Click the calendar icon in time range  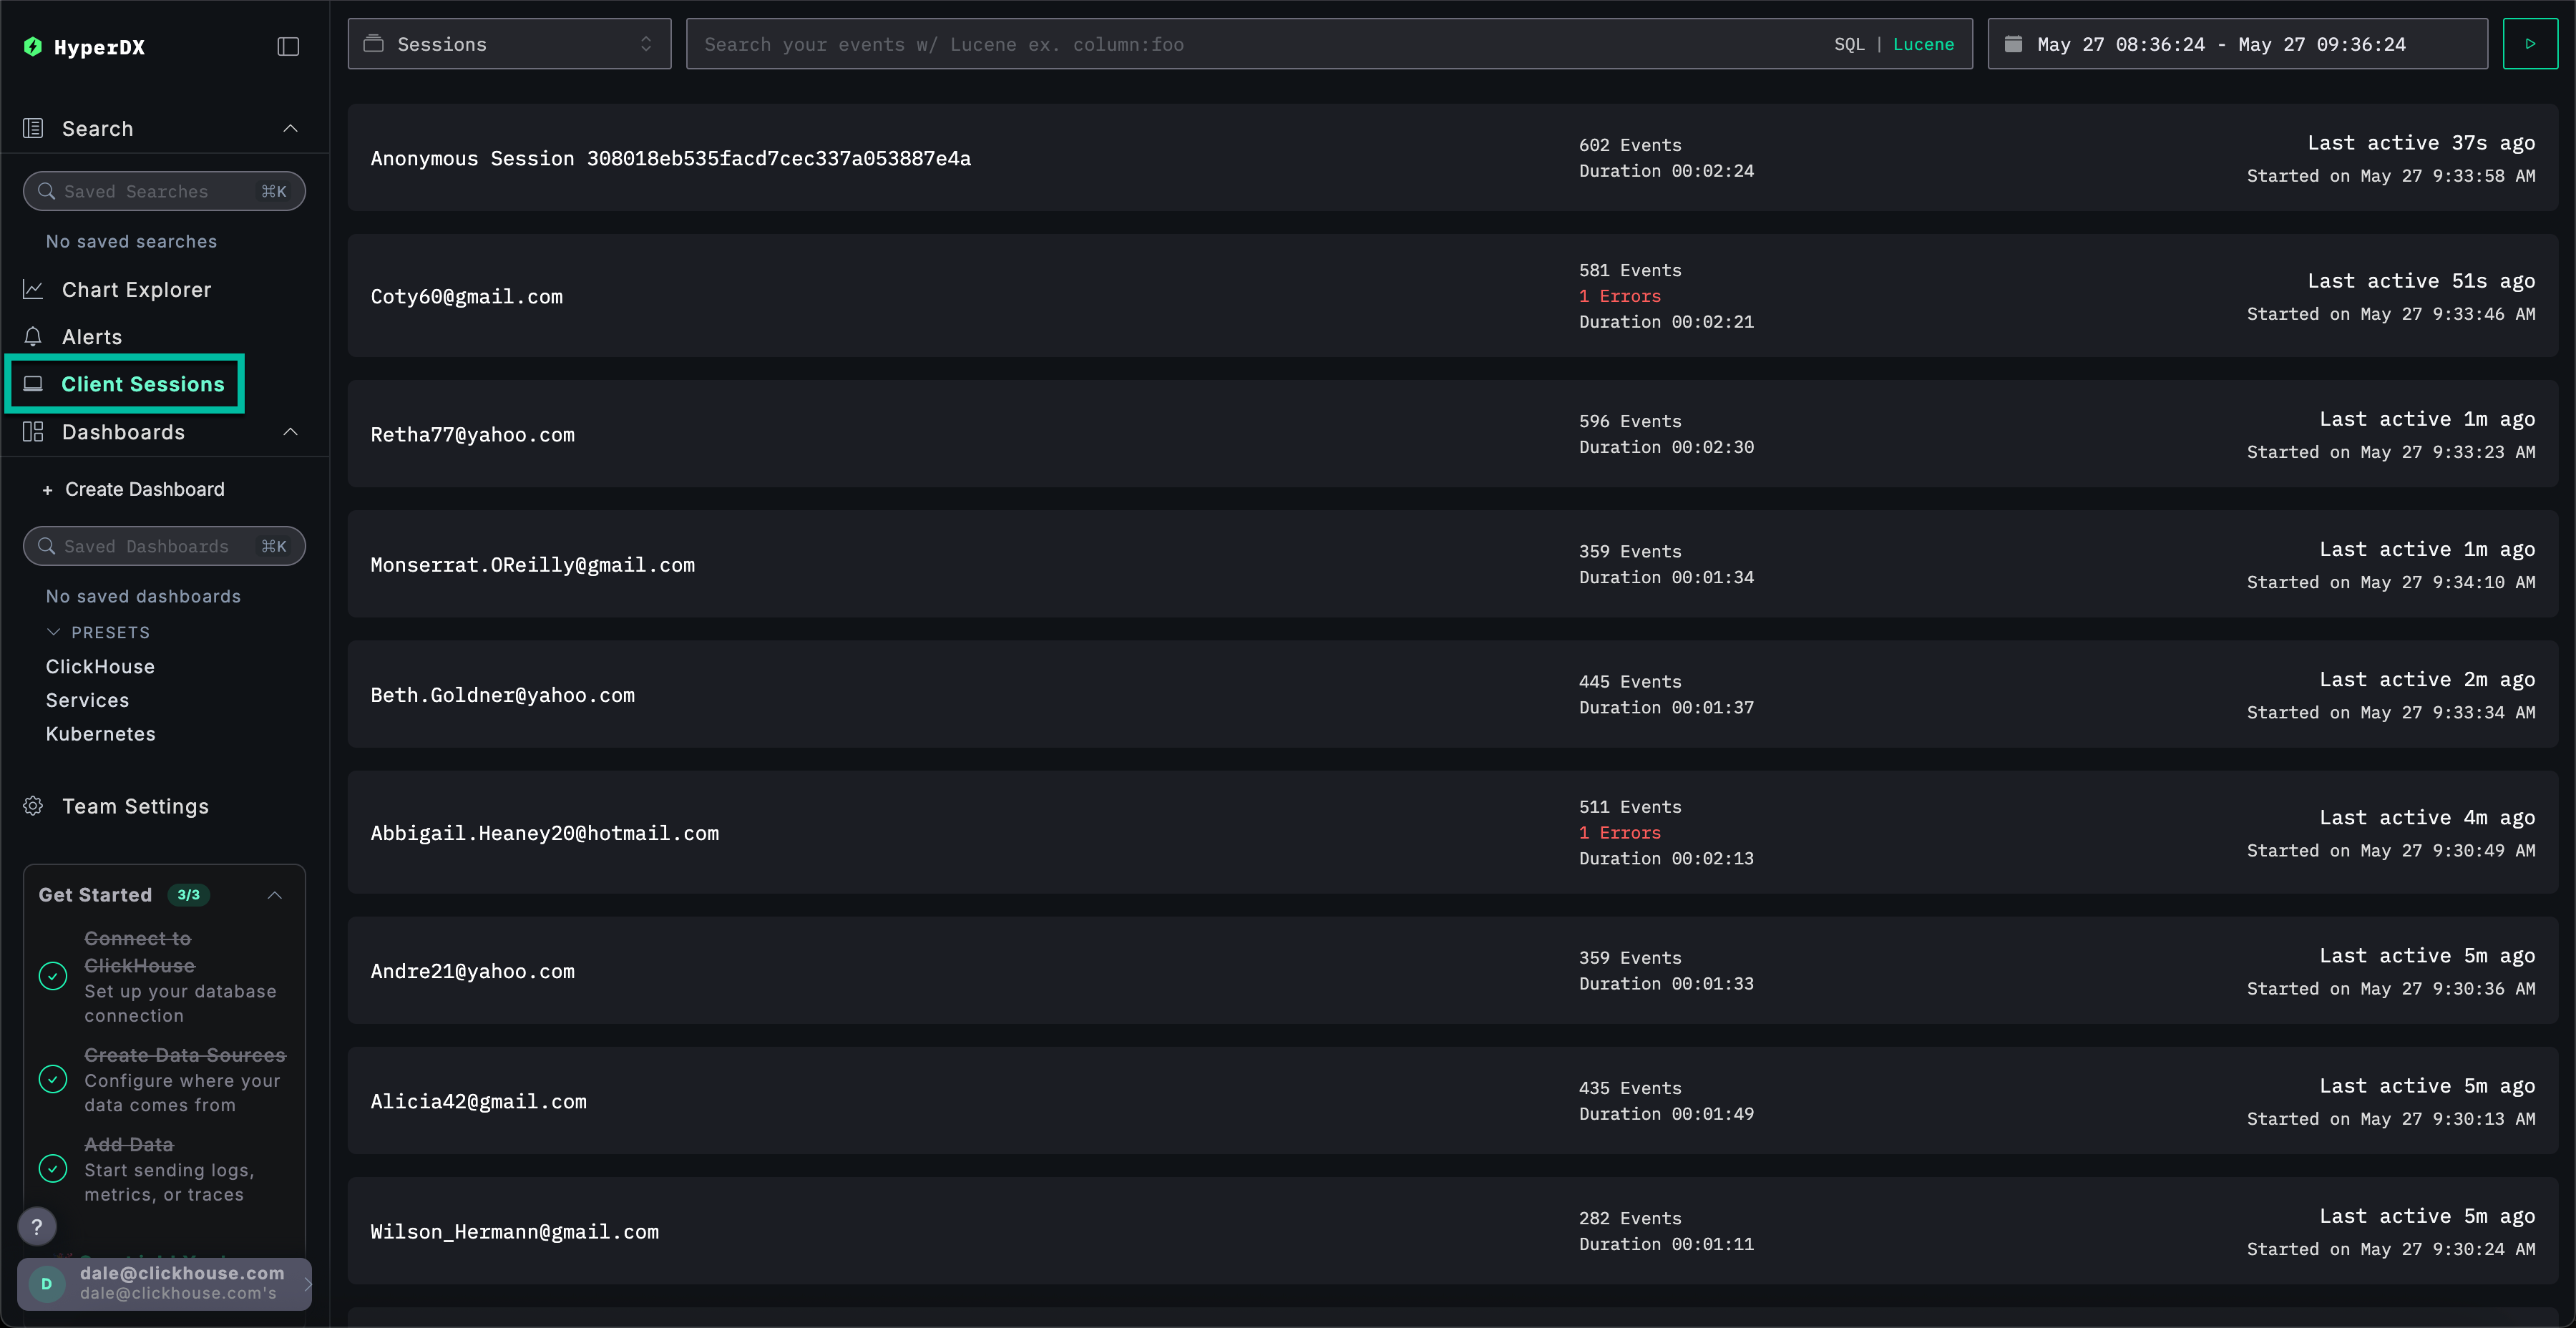[x=2013, y=44]
